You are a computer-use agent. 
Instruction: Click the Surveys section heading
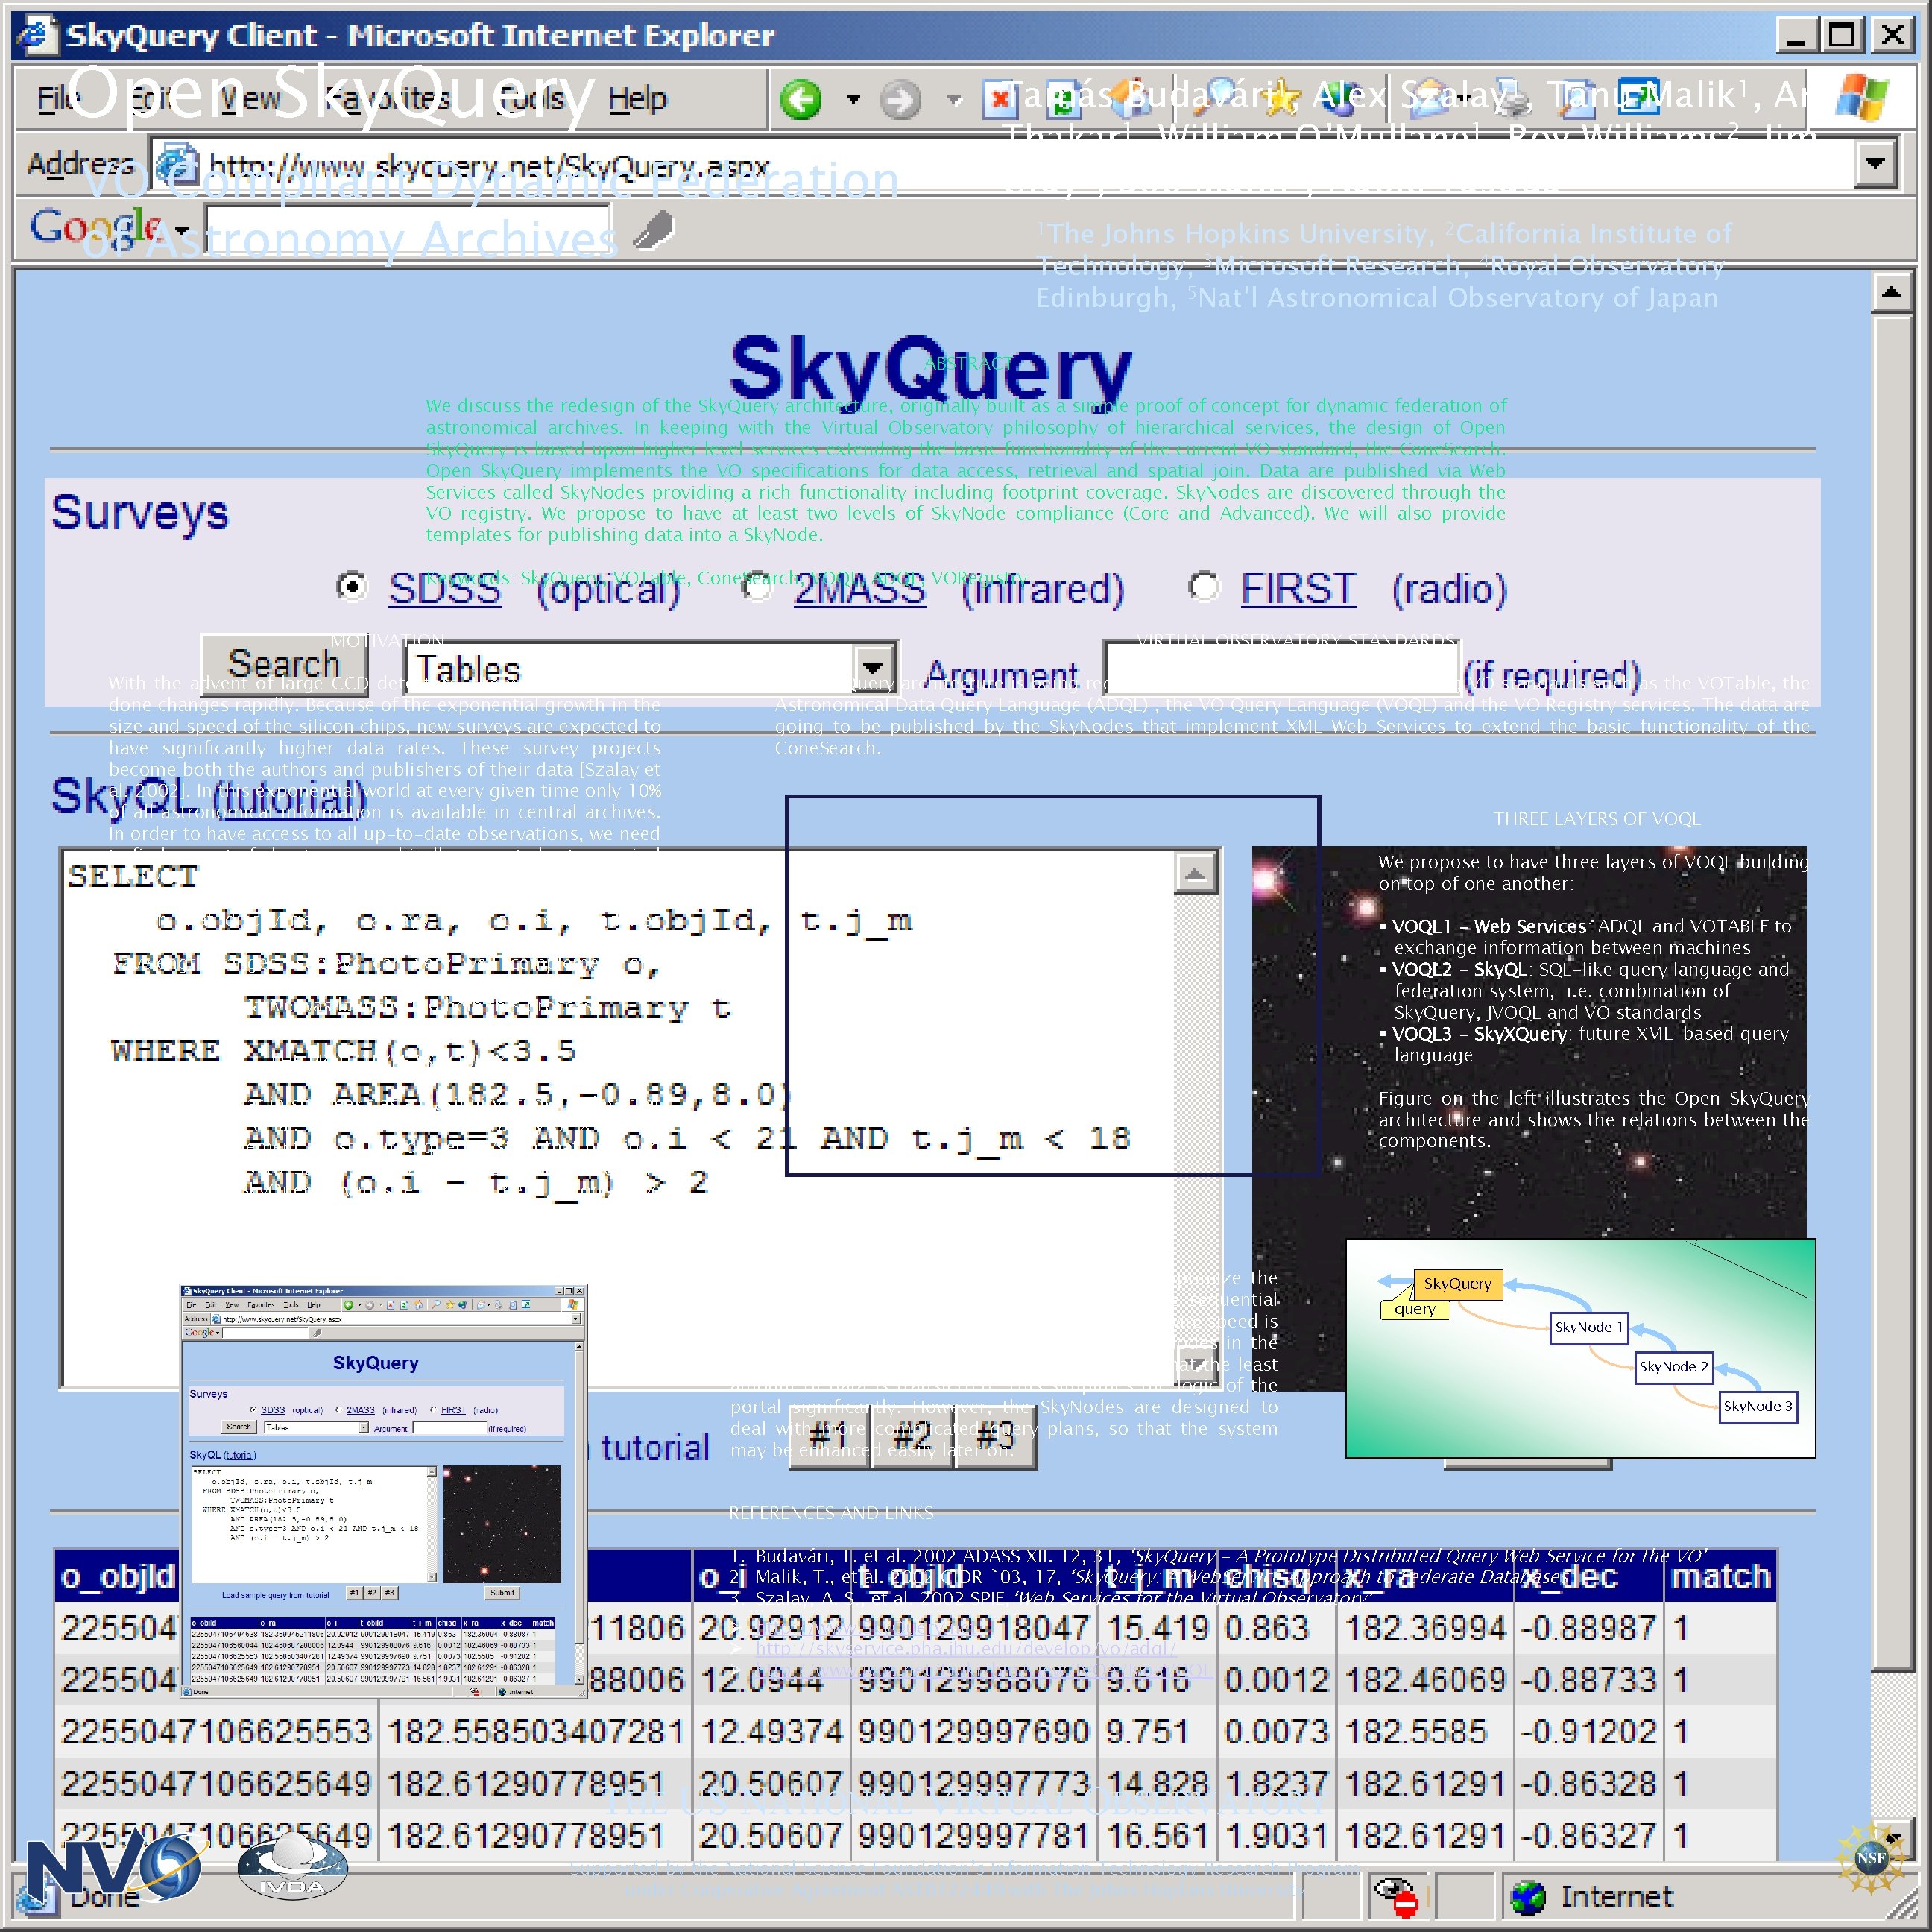click(x=140, y=513)
